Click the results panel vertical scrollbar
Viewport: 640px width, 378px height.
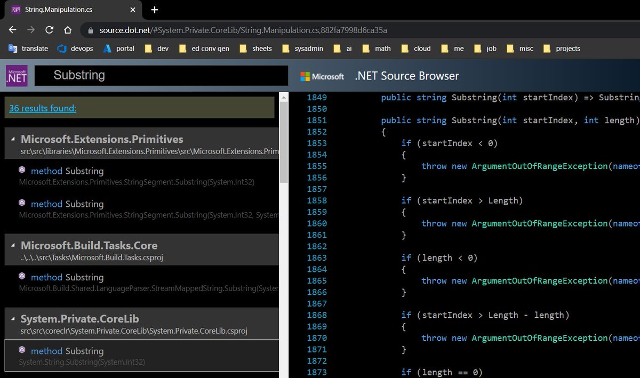pyautogui.click(x=283, y=141)
